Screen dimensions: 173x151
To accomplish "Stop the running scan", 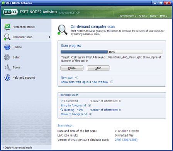I will point(98,68).
